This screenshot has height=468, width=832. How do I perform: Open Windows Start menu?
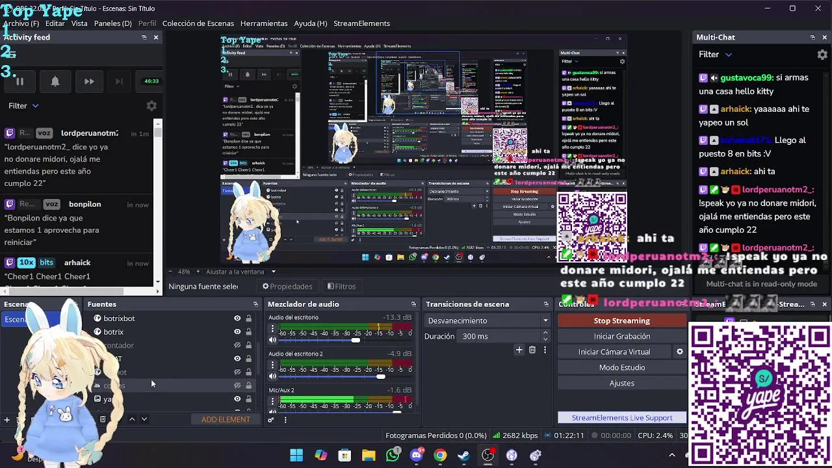(x=296, y=455)
